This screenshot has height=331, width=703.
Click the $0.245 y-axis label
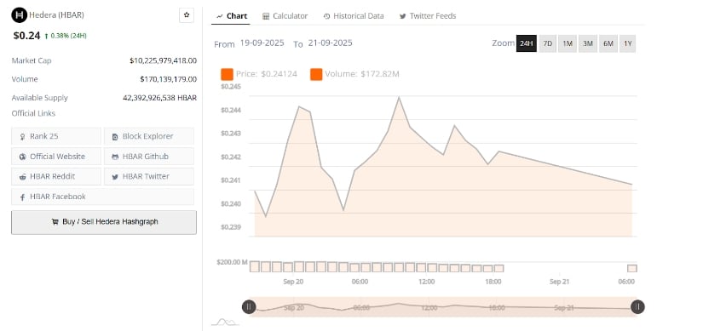tap(231, 87)
